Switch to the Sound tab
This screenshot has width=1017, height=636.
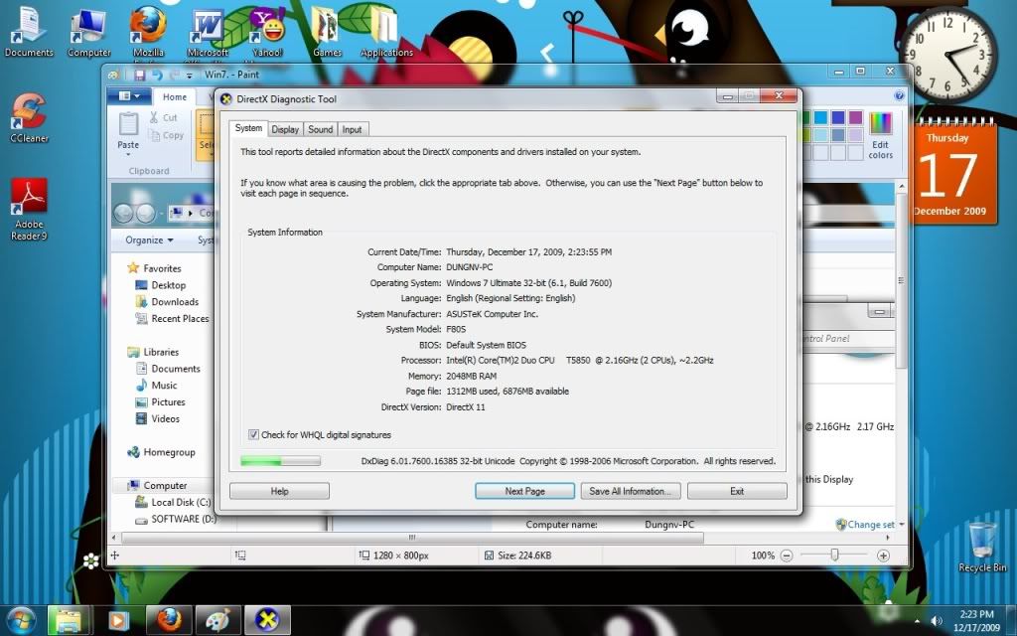tap(321, 129)
